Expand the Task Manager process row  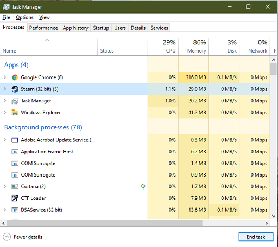click(x=5, y=101)
